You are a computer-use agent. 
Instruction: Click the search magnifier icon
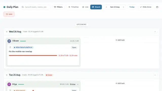pos(23,7)
